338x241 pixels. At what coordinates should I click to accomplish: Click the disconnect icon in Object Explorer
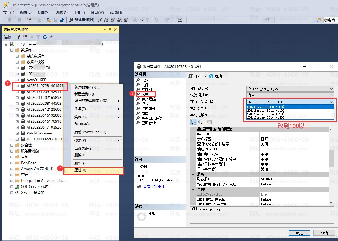pyautogui.click(x=25, y=37)
